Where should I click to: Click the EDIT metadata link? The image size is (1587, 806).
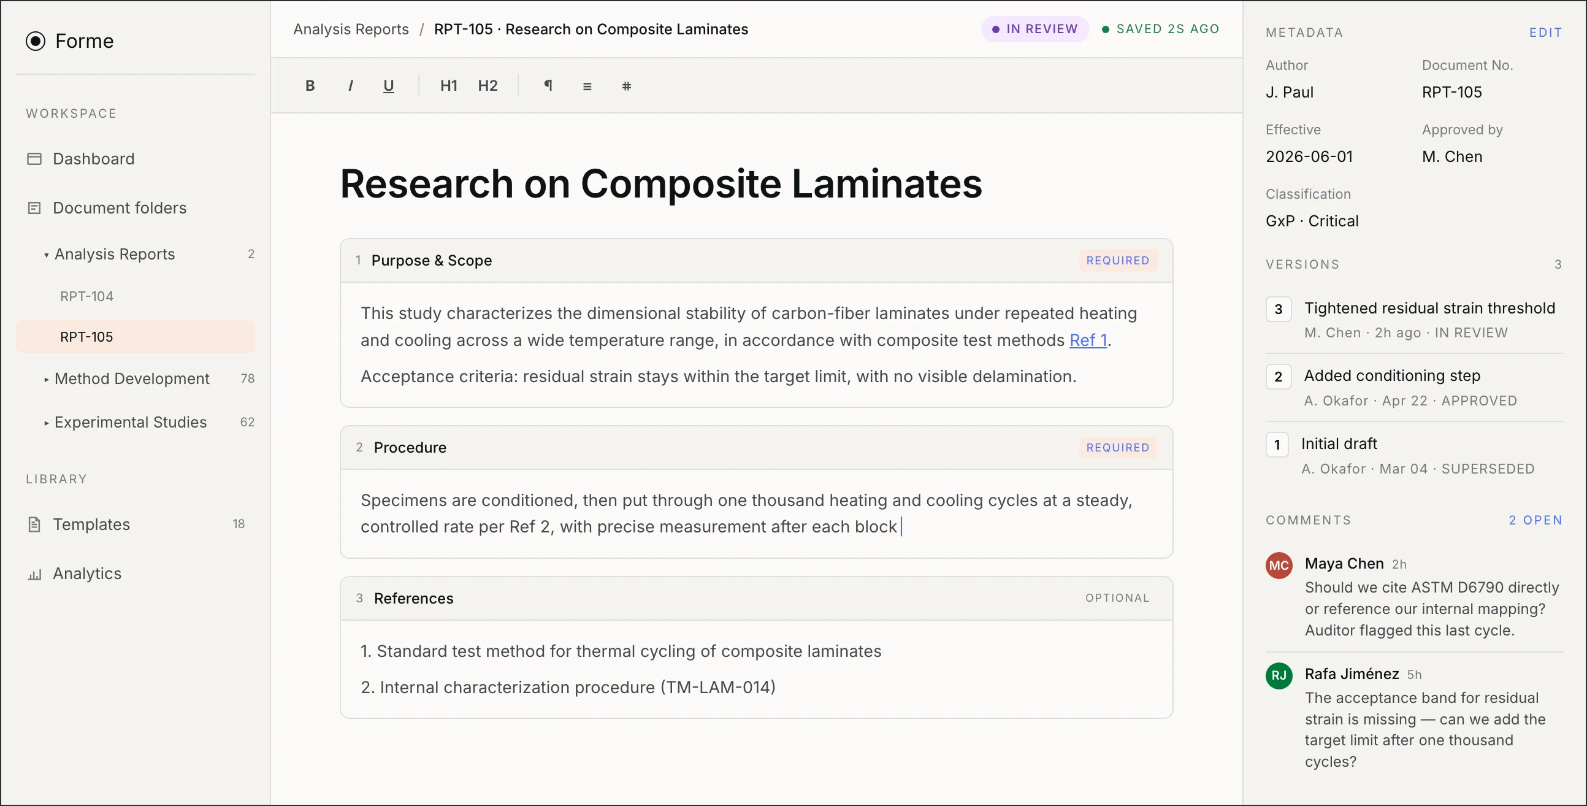click(x=1545, y=33)
